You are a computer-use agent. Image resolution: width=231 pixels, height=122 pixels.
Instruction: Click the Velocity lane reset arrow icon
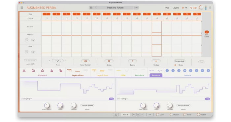coord(33,40)
